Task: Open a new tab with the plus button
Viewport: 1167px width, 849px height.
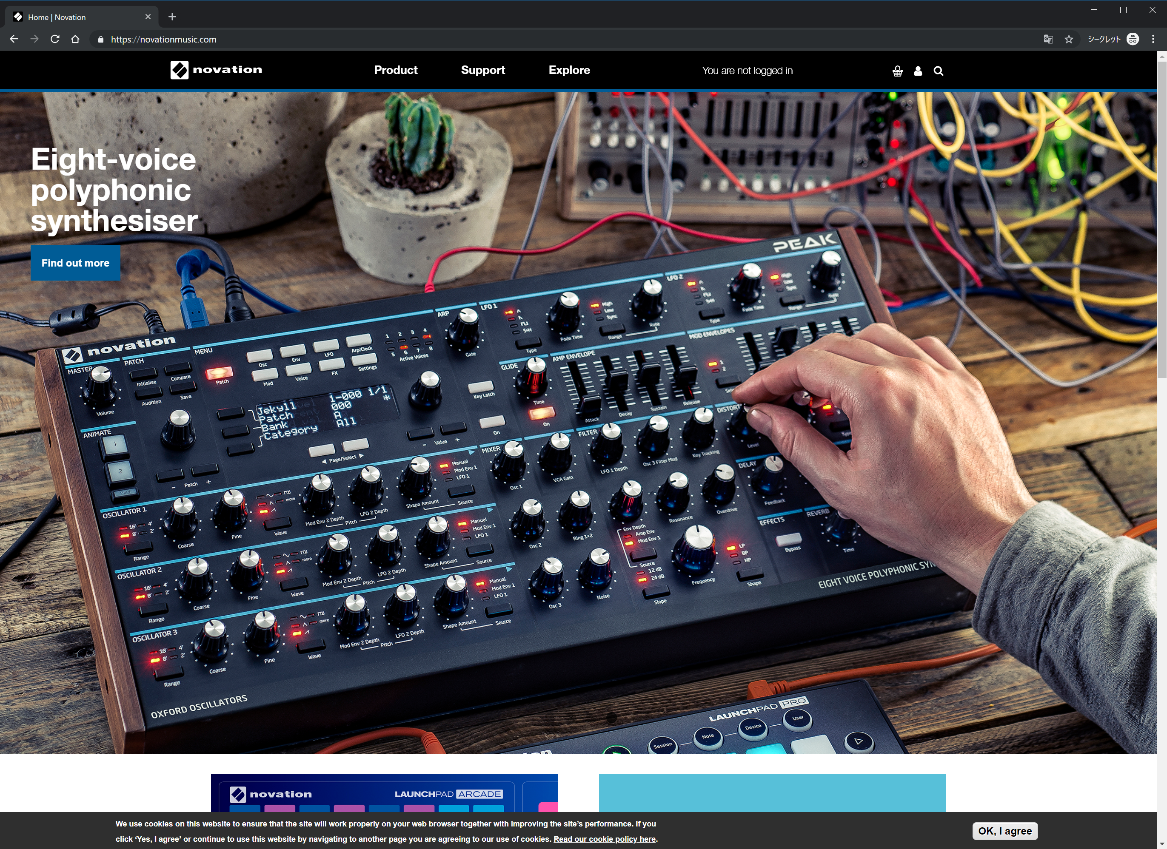Action: tap(172, 17)
